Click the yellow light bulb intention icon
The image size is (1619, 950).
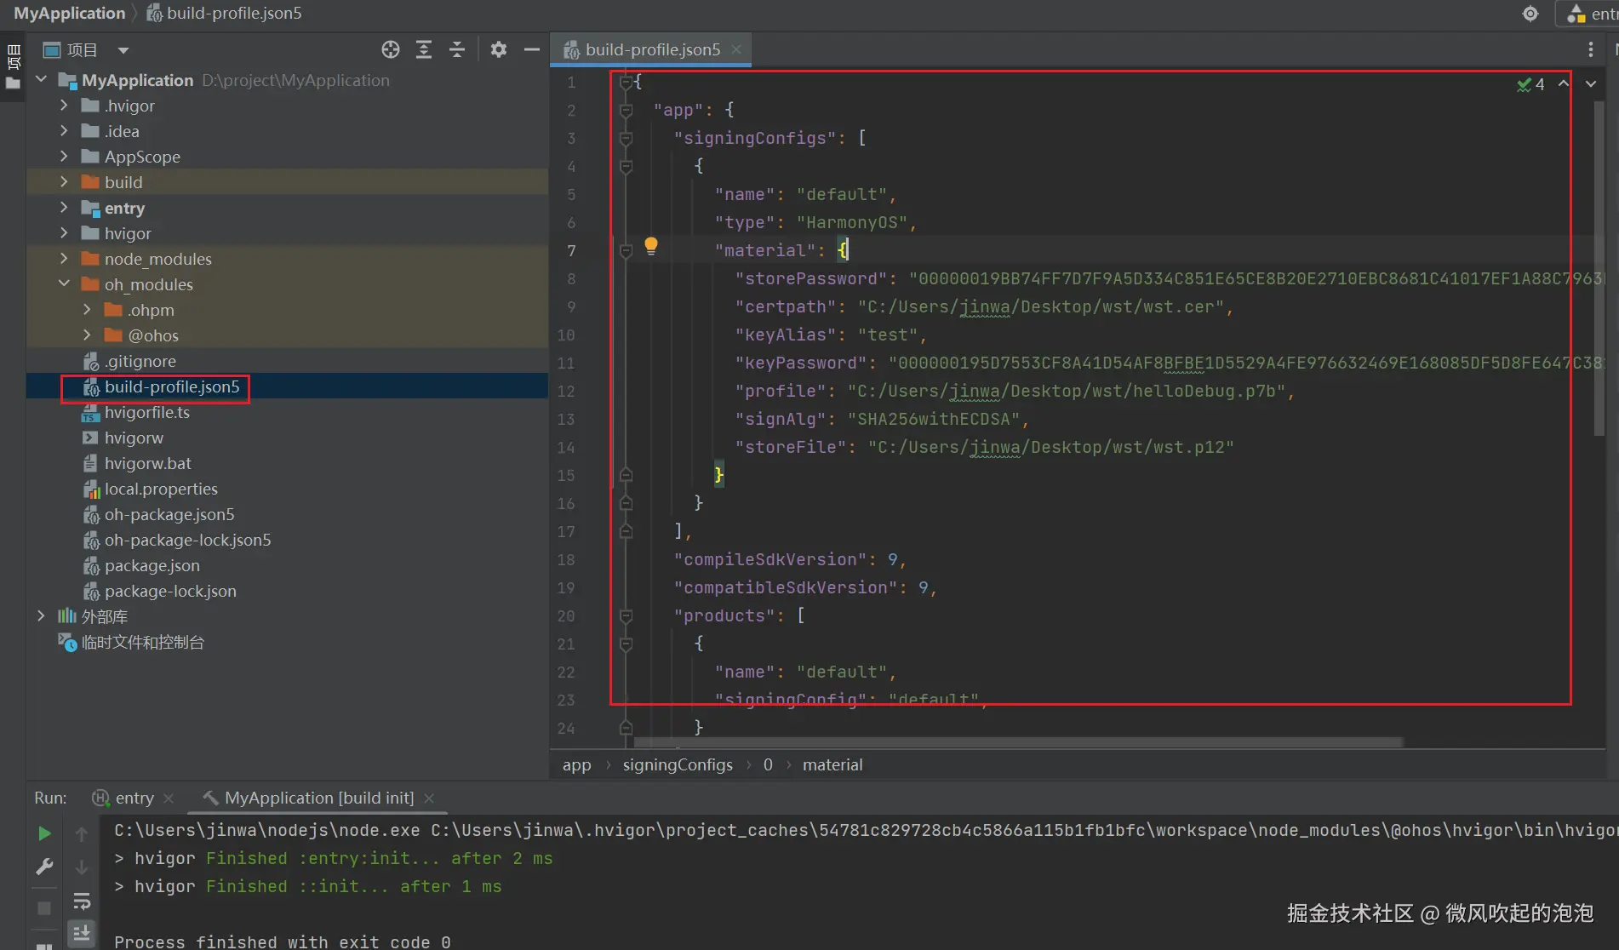click(x=651, y=247)
